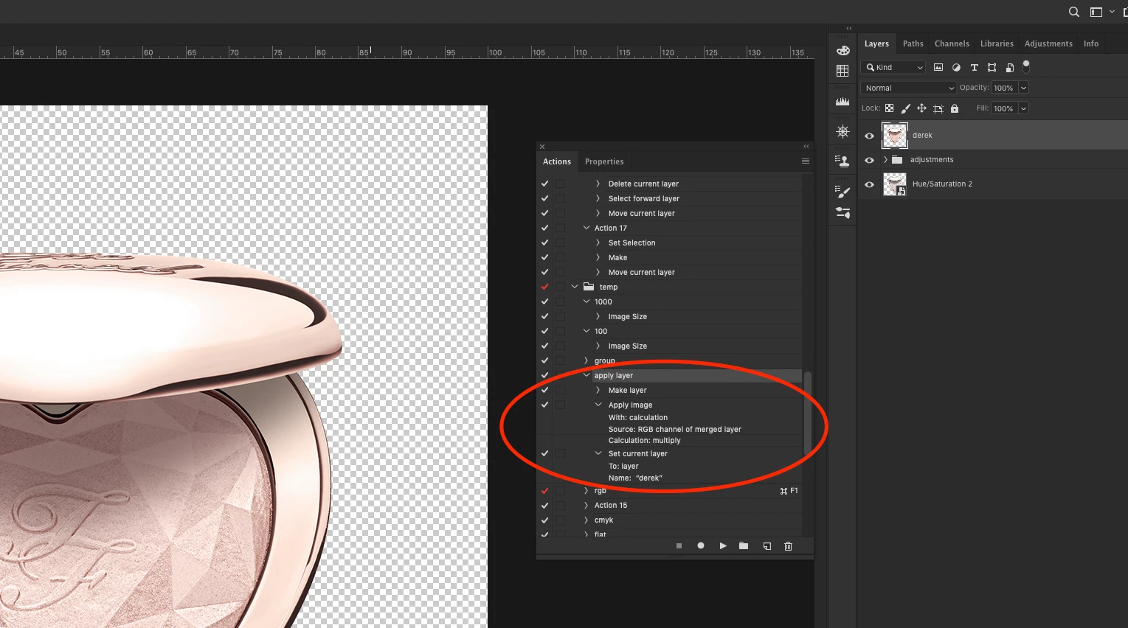1128x628 pixels.
Task: Toggle the checkmark for apply layer action
Action: (x=544, y=375)
